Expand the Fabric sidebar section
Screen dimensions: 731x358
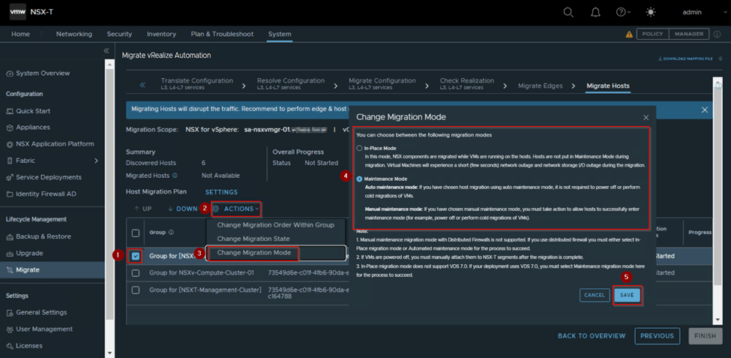(x=96, y=161)
